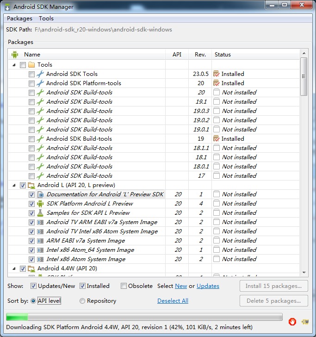The height and width of the screenshot is (337, 316).
Task: Check the Android SDK Platform-tools checkbox
Action: tap(31, 83)
